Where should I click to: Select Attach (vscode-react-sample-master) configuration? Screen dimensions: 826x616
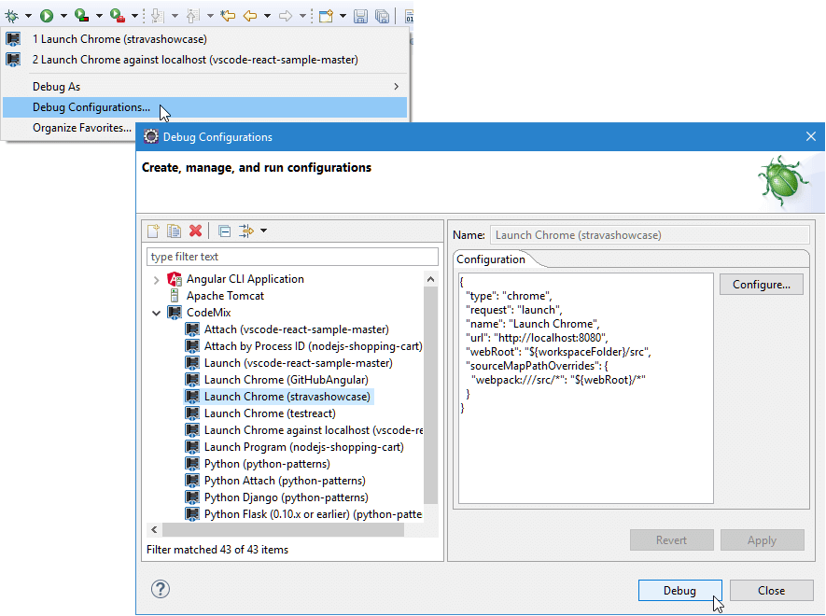[x=296, y=329]
